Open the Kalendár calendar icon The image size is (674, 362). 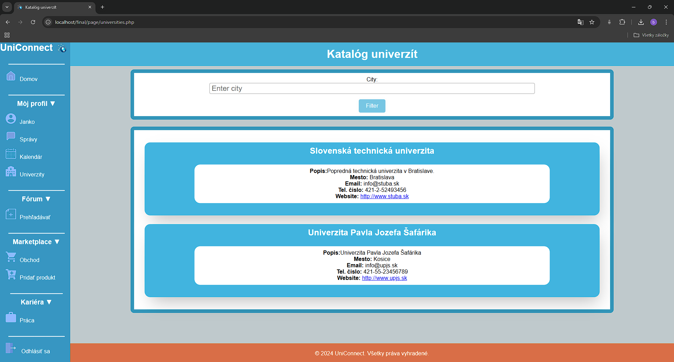click(x=11, y=154)
